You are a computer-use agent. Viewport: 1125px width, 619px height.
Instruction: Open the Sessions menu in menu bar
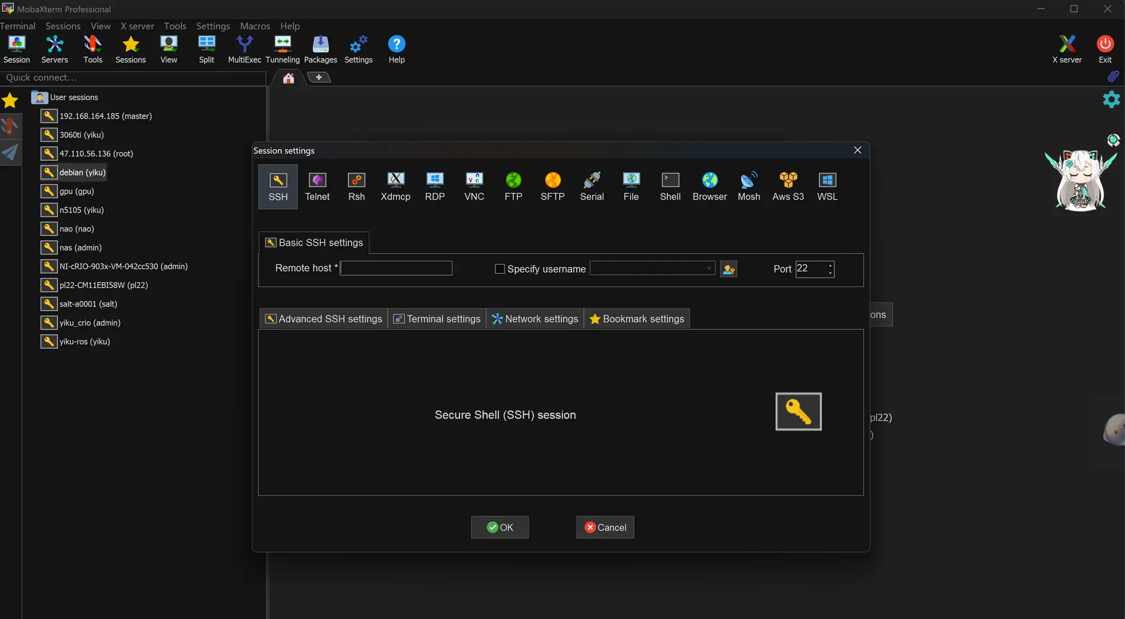click(x=63, y=26)
